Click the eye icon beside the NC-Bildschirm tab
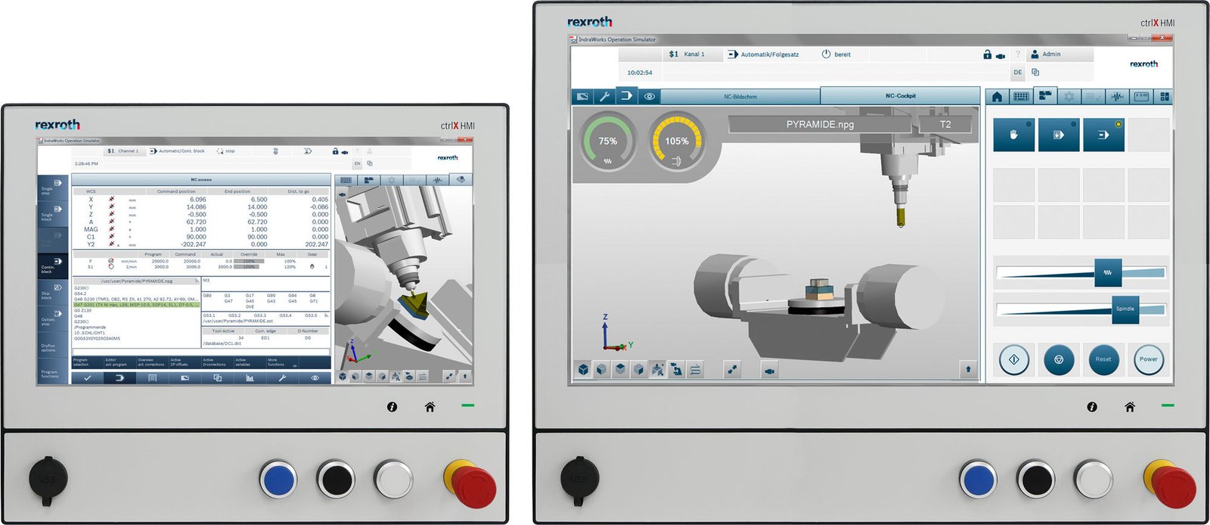The height and width of the screenshot is (525, 1210). pos(650,97)
